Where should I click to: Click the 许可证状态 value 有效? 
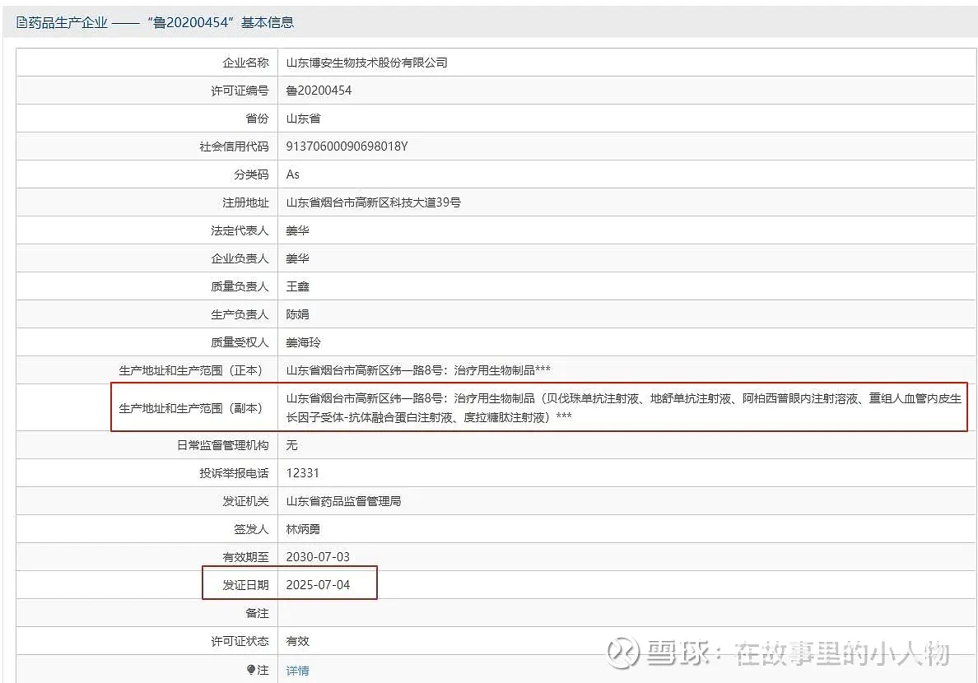(297, 641)
